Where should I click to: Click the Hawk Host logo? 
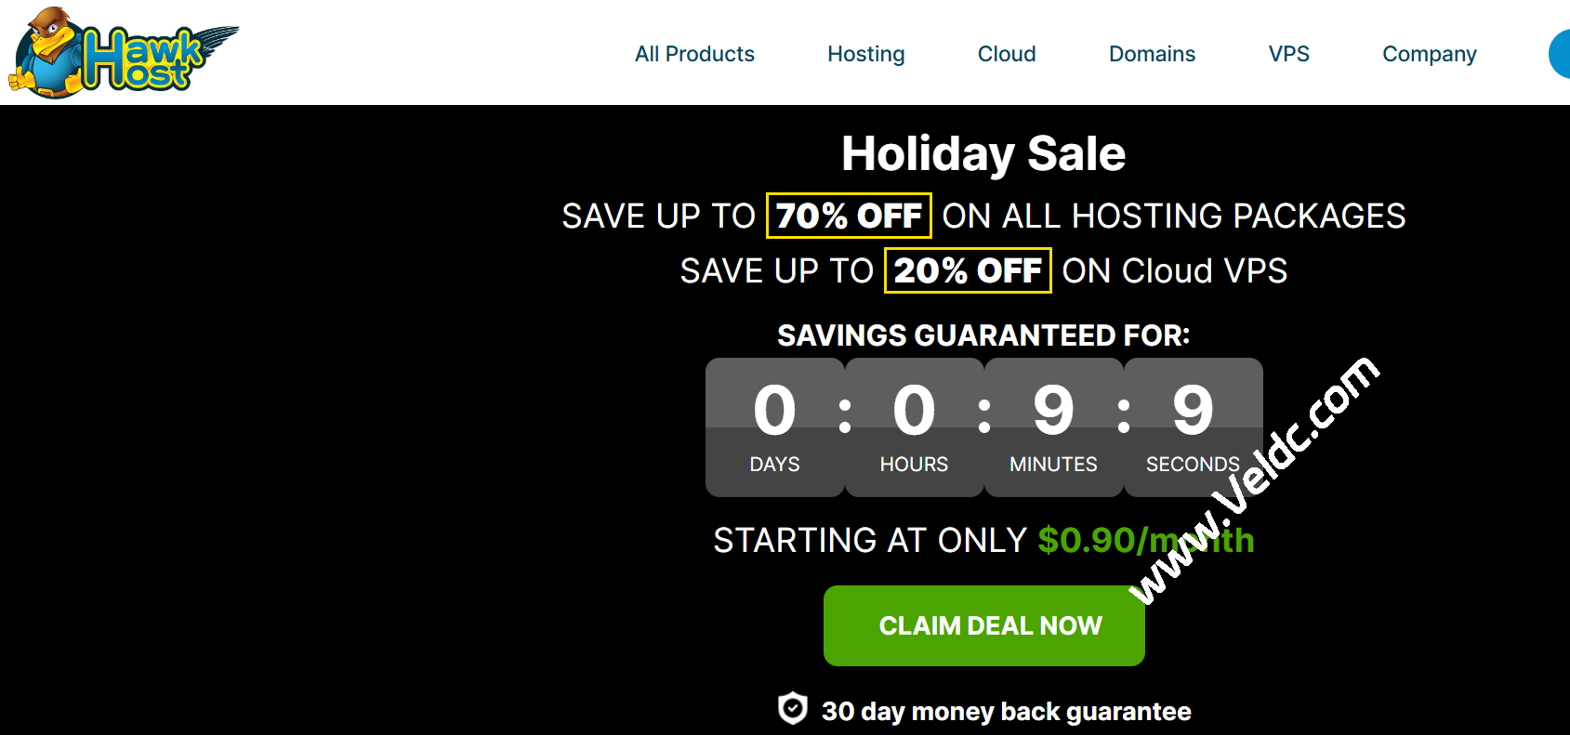[x=123, y=53]
